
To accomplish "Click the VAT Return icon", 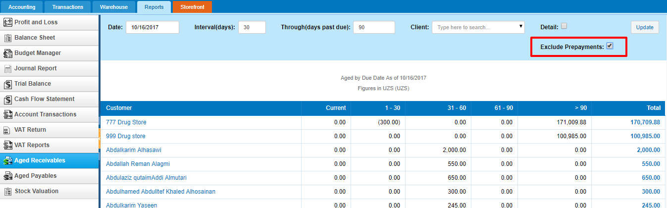I will tap(8, 130).
